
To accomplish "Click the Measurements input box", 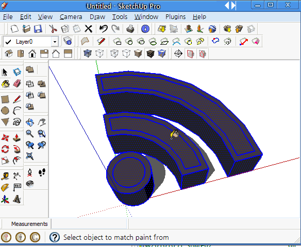I will click(89, 224).
